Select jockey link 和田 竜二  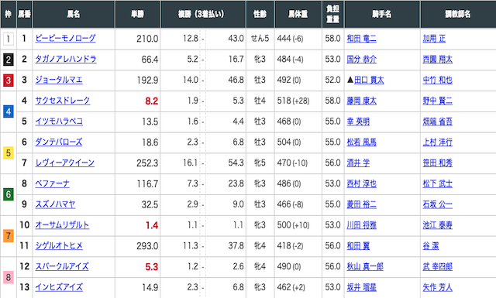(x=362, y=39)
